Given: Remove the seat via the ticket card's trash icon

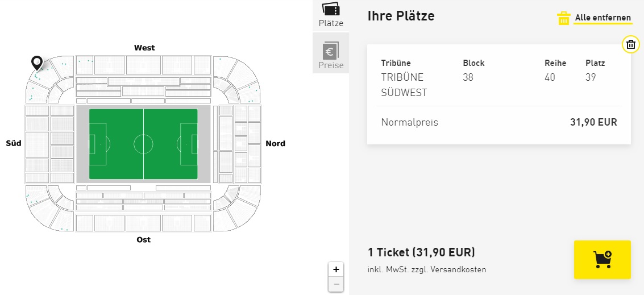Looking at the screenshot, I should [x=630, y=44].
